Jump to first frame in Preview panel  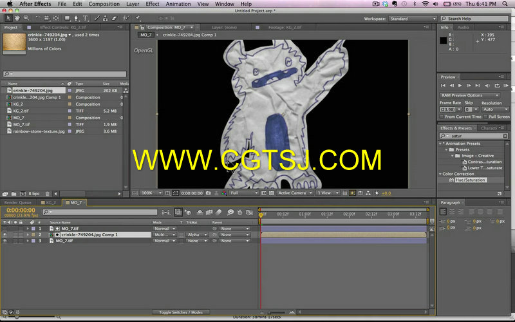pos(443,86)
